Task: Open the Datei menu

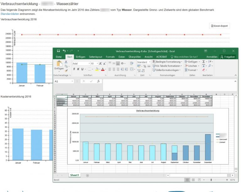Action: tap(59, 57)
